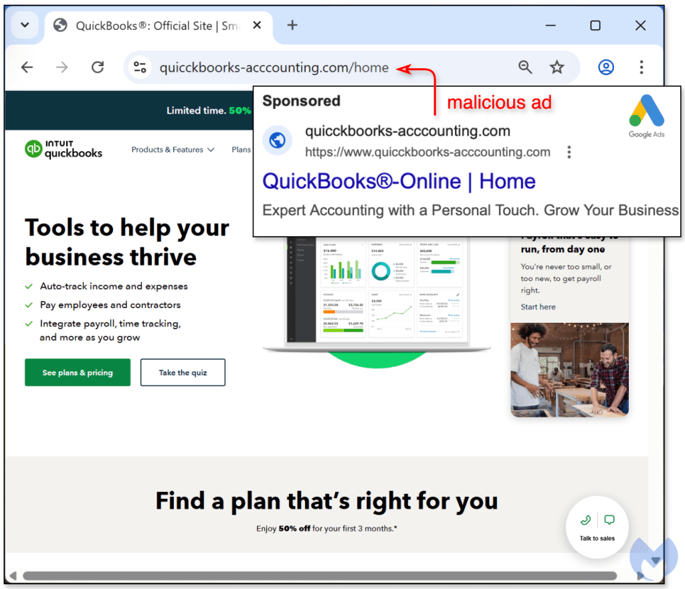This screenshot has width=685, height=589.
Task: Select the QuickBooks Official Site tab
Action: (157, 26)
